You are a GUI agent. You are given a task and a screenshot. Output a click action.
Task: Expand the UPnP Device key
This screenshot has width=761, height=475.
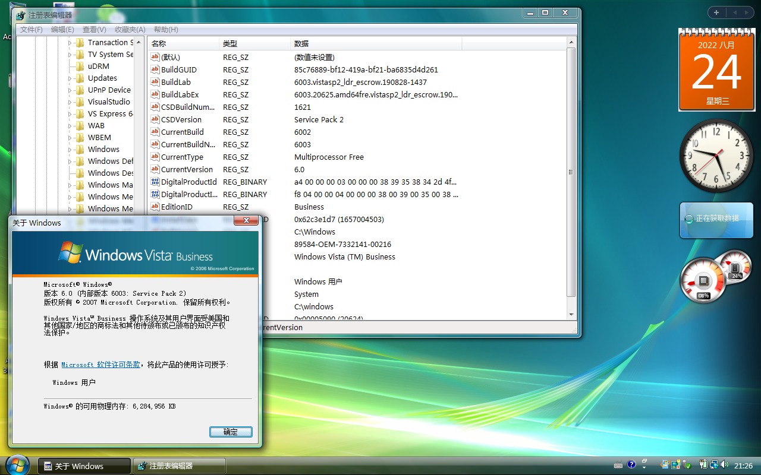70,90
